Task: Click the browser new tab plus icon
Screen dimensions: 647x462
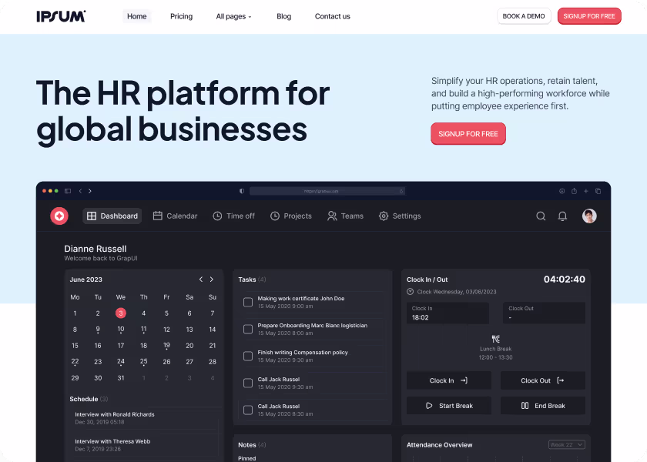Action: pyautogui.click(x=585, y=191)
